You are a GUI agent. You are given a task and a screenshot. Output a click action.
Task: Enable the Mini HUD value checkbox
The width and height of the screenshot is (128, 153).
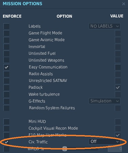[x=118, y=121]
